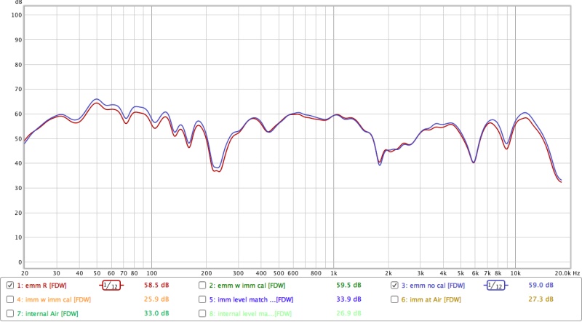Viewport: 582px width, 322px height.
Task: Click the 59.5 dB value for emm w imm cal
Action: coord(348,285)
